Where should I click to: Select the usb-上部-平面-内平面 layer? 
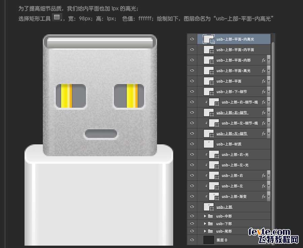click(x=235, y=50)
